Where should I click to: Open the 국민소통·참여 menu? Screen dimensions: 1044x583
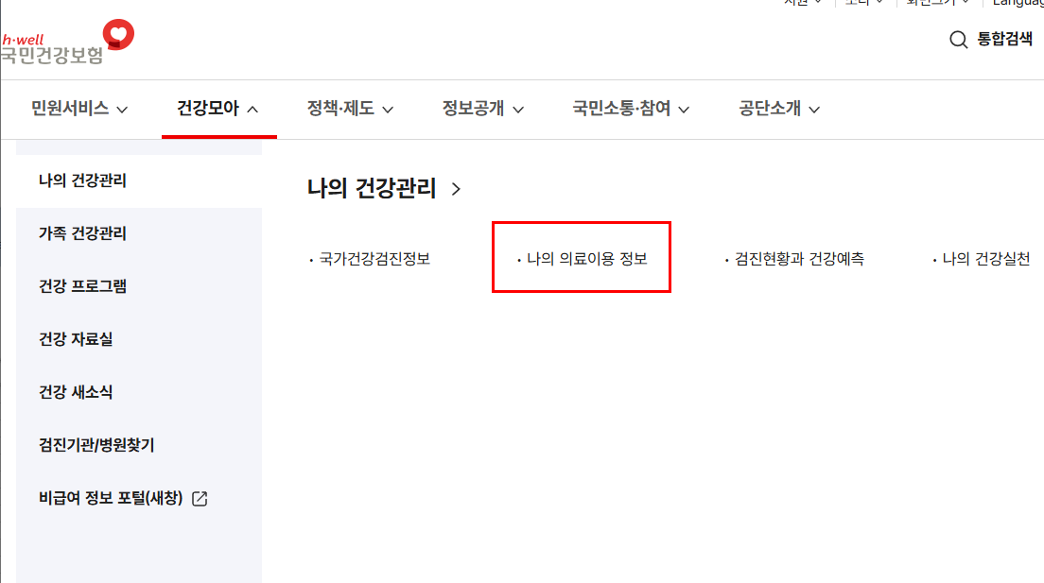tap(630, 109)
